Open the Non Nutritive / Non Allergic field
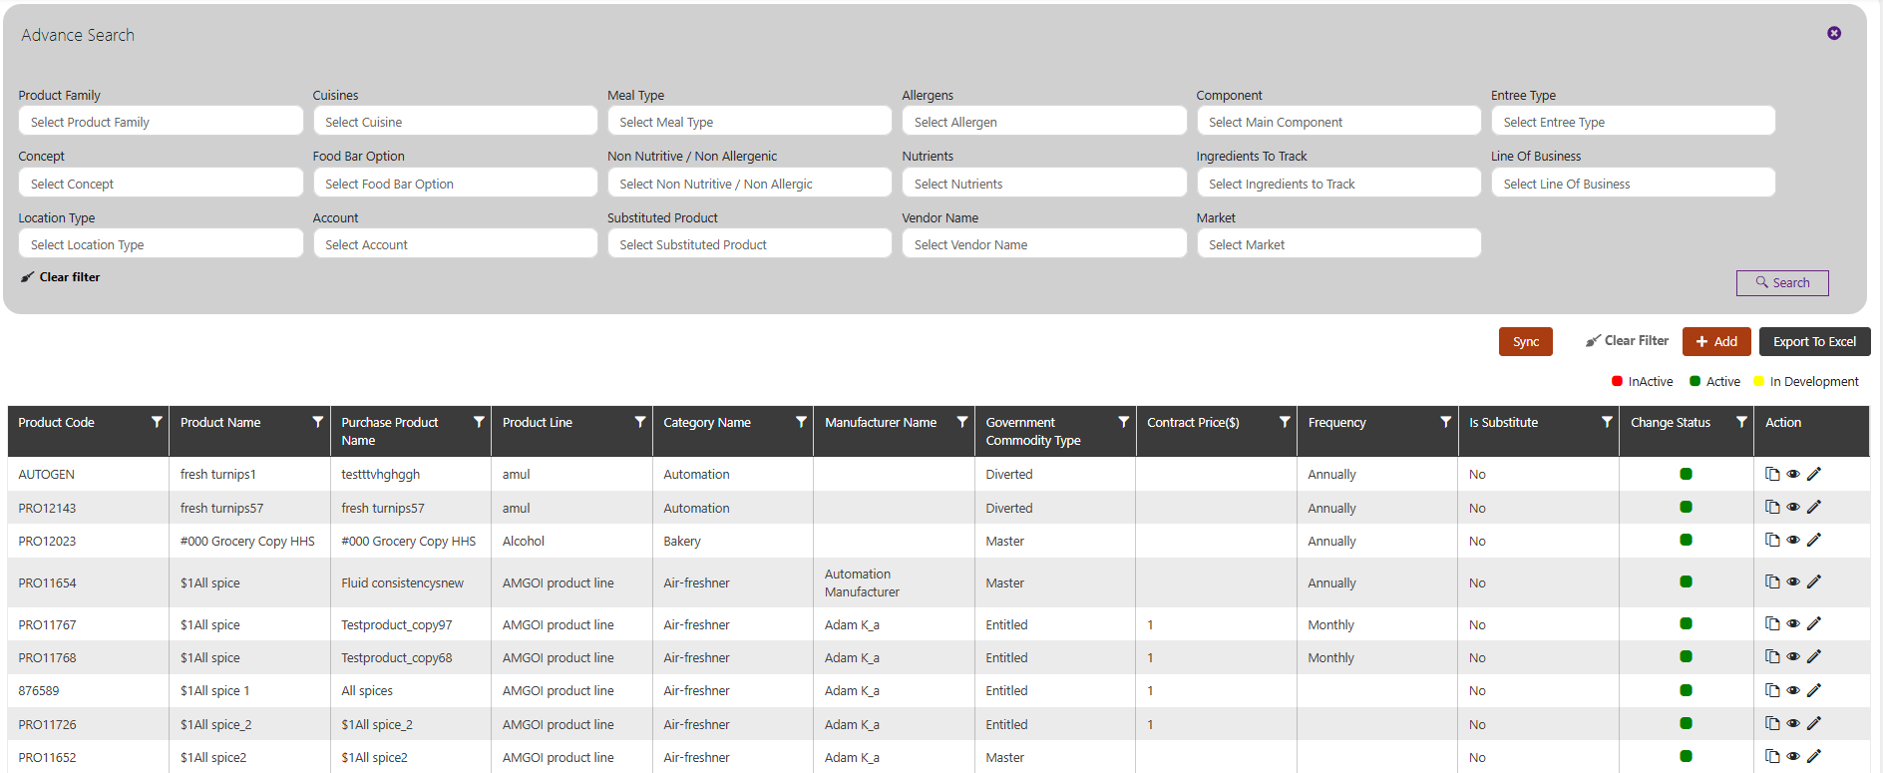Image resolution: width=1883 pixels, height=773 pixels. [749, 184]
